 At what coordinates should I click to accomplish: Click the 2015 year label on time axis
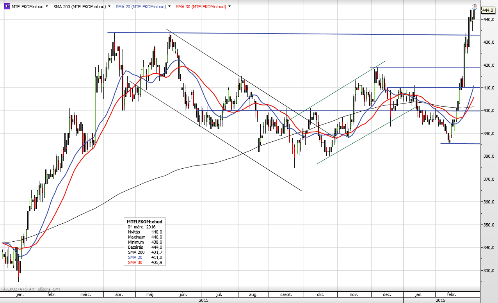(203, 300)
